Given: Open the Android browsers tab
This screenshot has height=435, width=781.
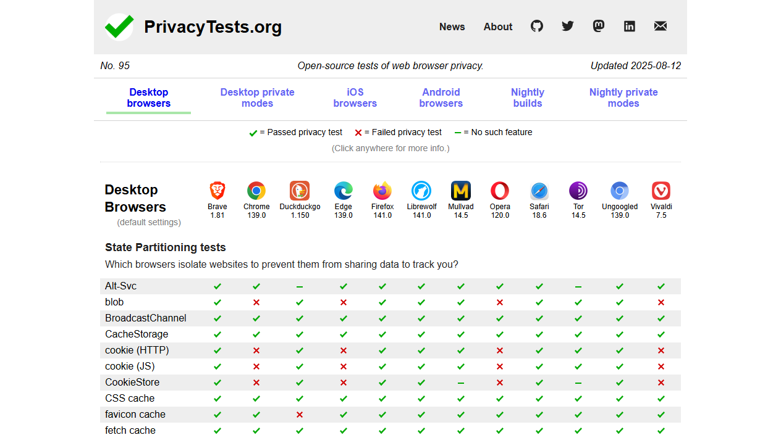Looking at the screenshot, I should click(x=441, y=97).
